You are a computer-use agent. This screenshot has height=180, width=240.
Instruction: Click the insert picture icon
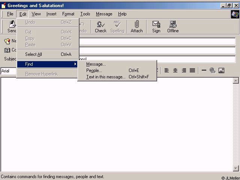pyautogui.click(x=221, y=70)
